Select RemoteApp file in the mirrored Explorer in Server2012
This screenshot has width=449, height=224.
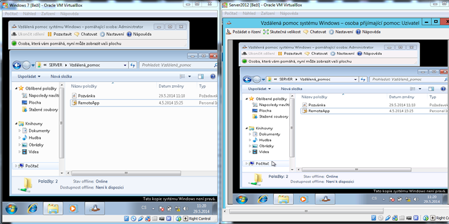pos(316,111)
